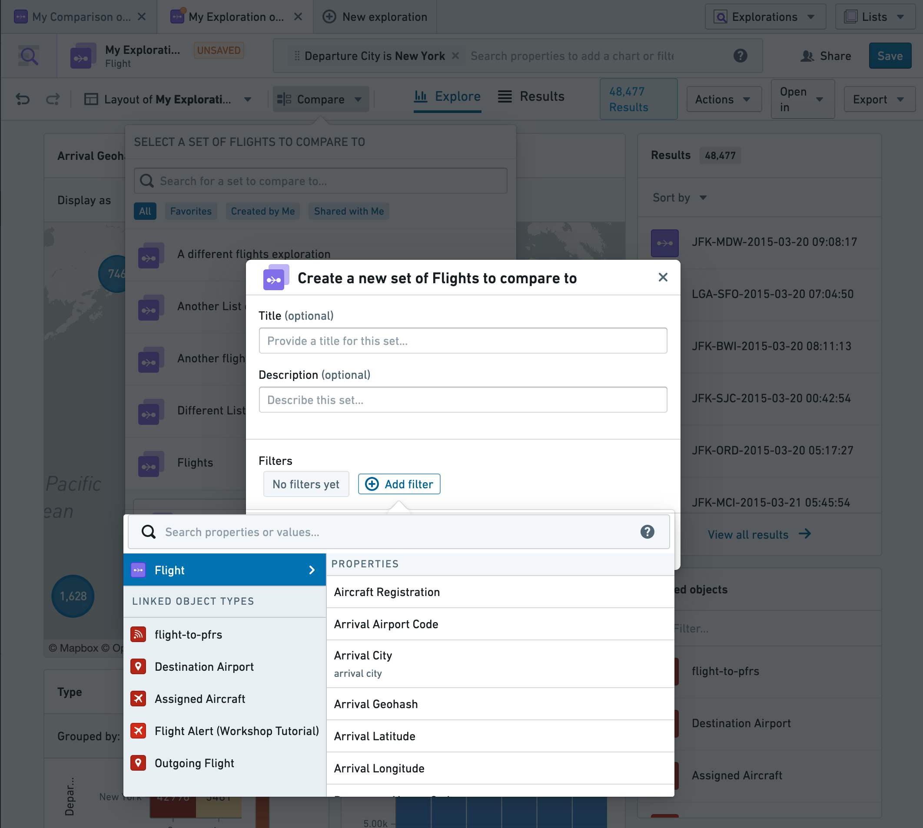The image size is (923, 828).
Task: Click the redo arrow icon
Action: 53,99
